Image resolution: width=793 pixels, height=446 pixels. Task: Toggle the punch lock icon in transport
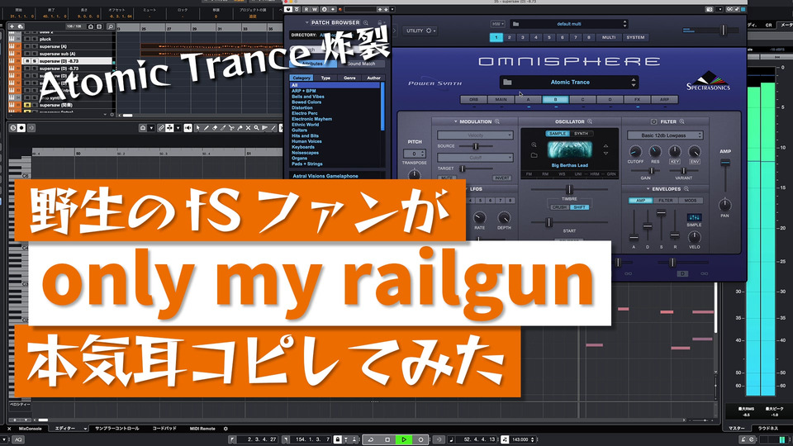(x=337, y=439)
